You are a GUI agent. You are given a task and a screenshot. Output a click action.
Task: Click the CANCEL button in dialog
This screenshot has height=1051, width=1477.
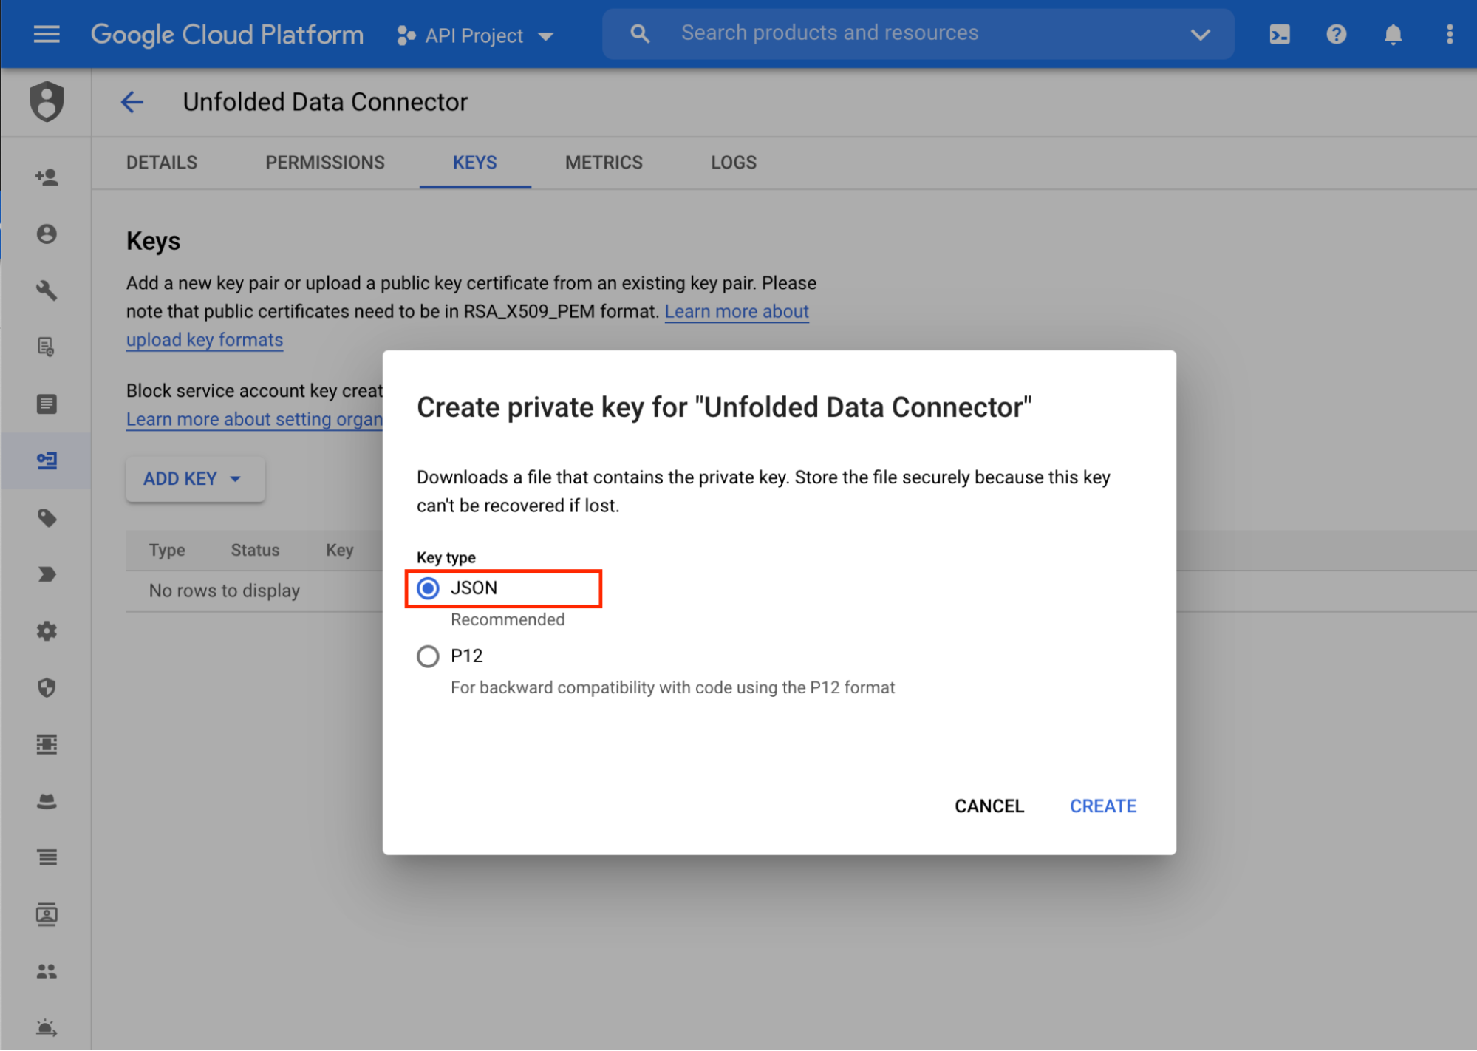pyautogui.click(x=989, y=806)
